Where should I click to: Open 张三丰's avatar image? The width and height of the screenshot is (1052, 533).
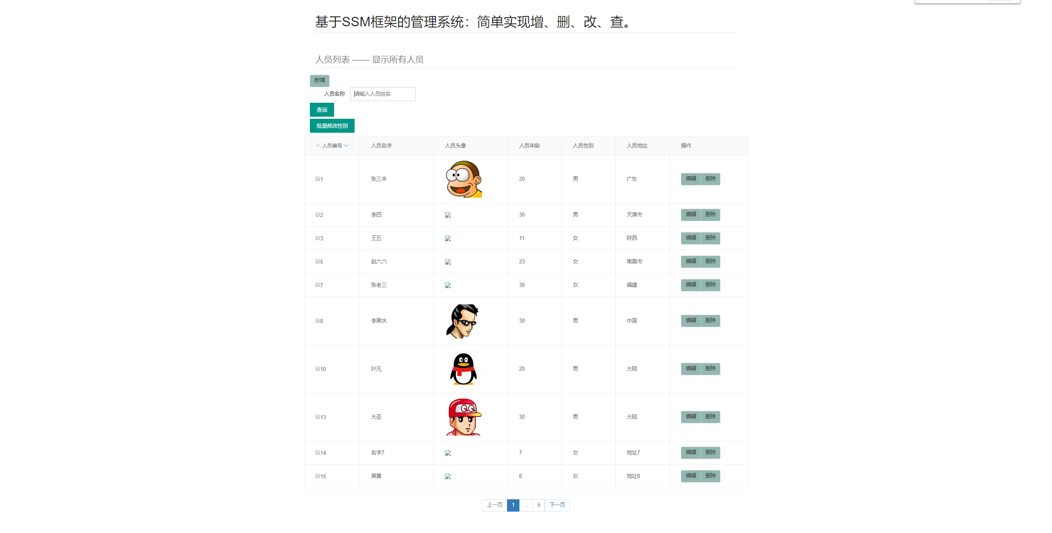pyautogui.click(x=464, y=179)
